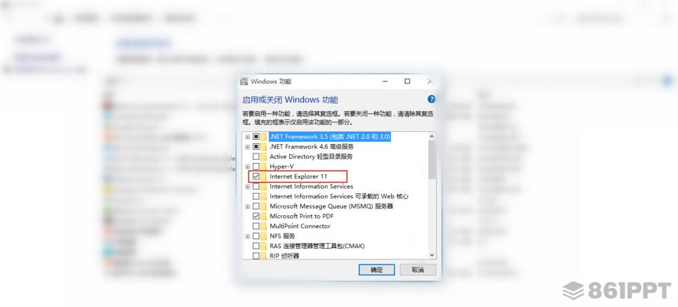Select the MultiPoint Connector folder icon

[x=263, y=226]
